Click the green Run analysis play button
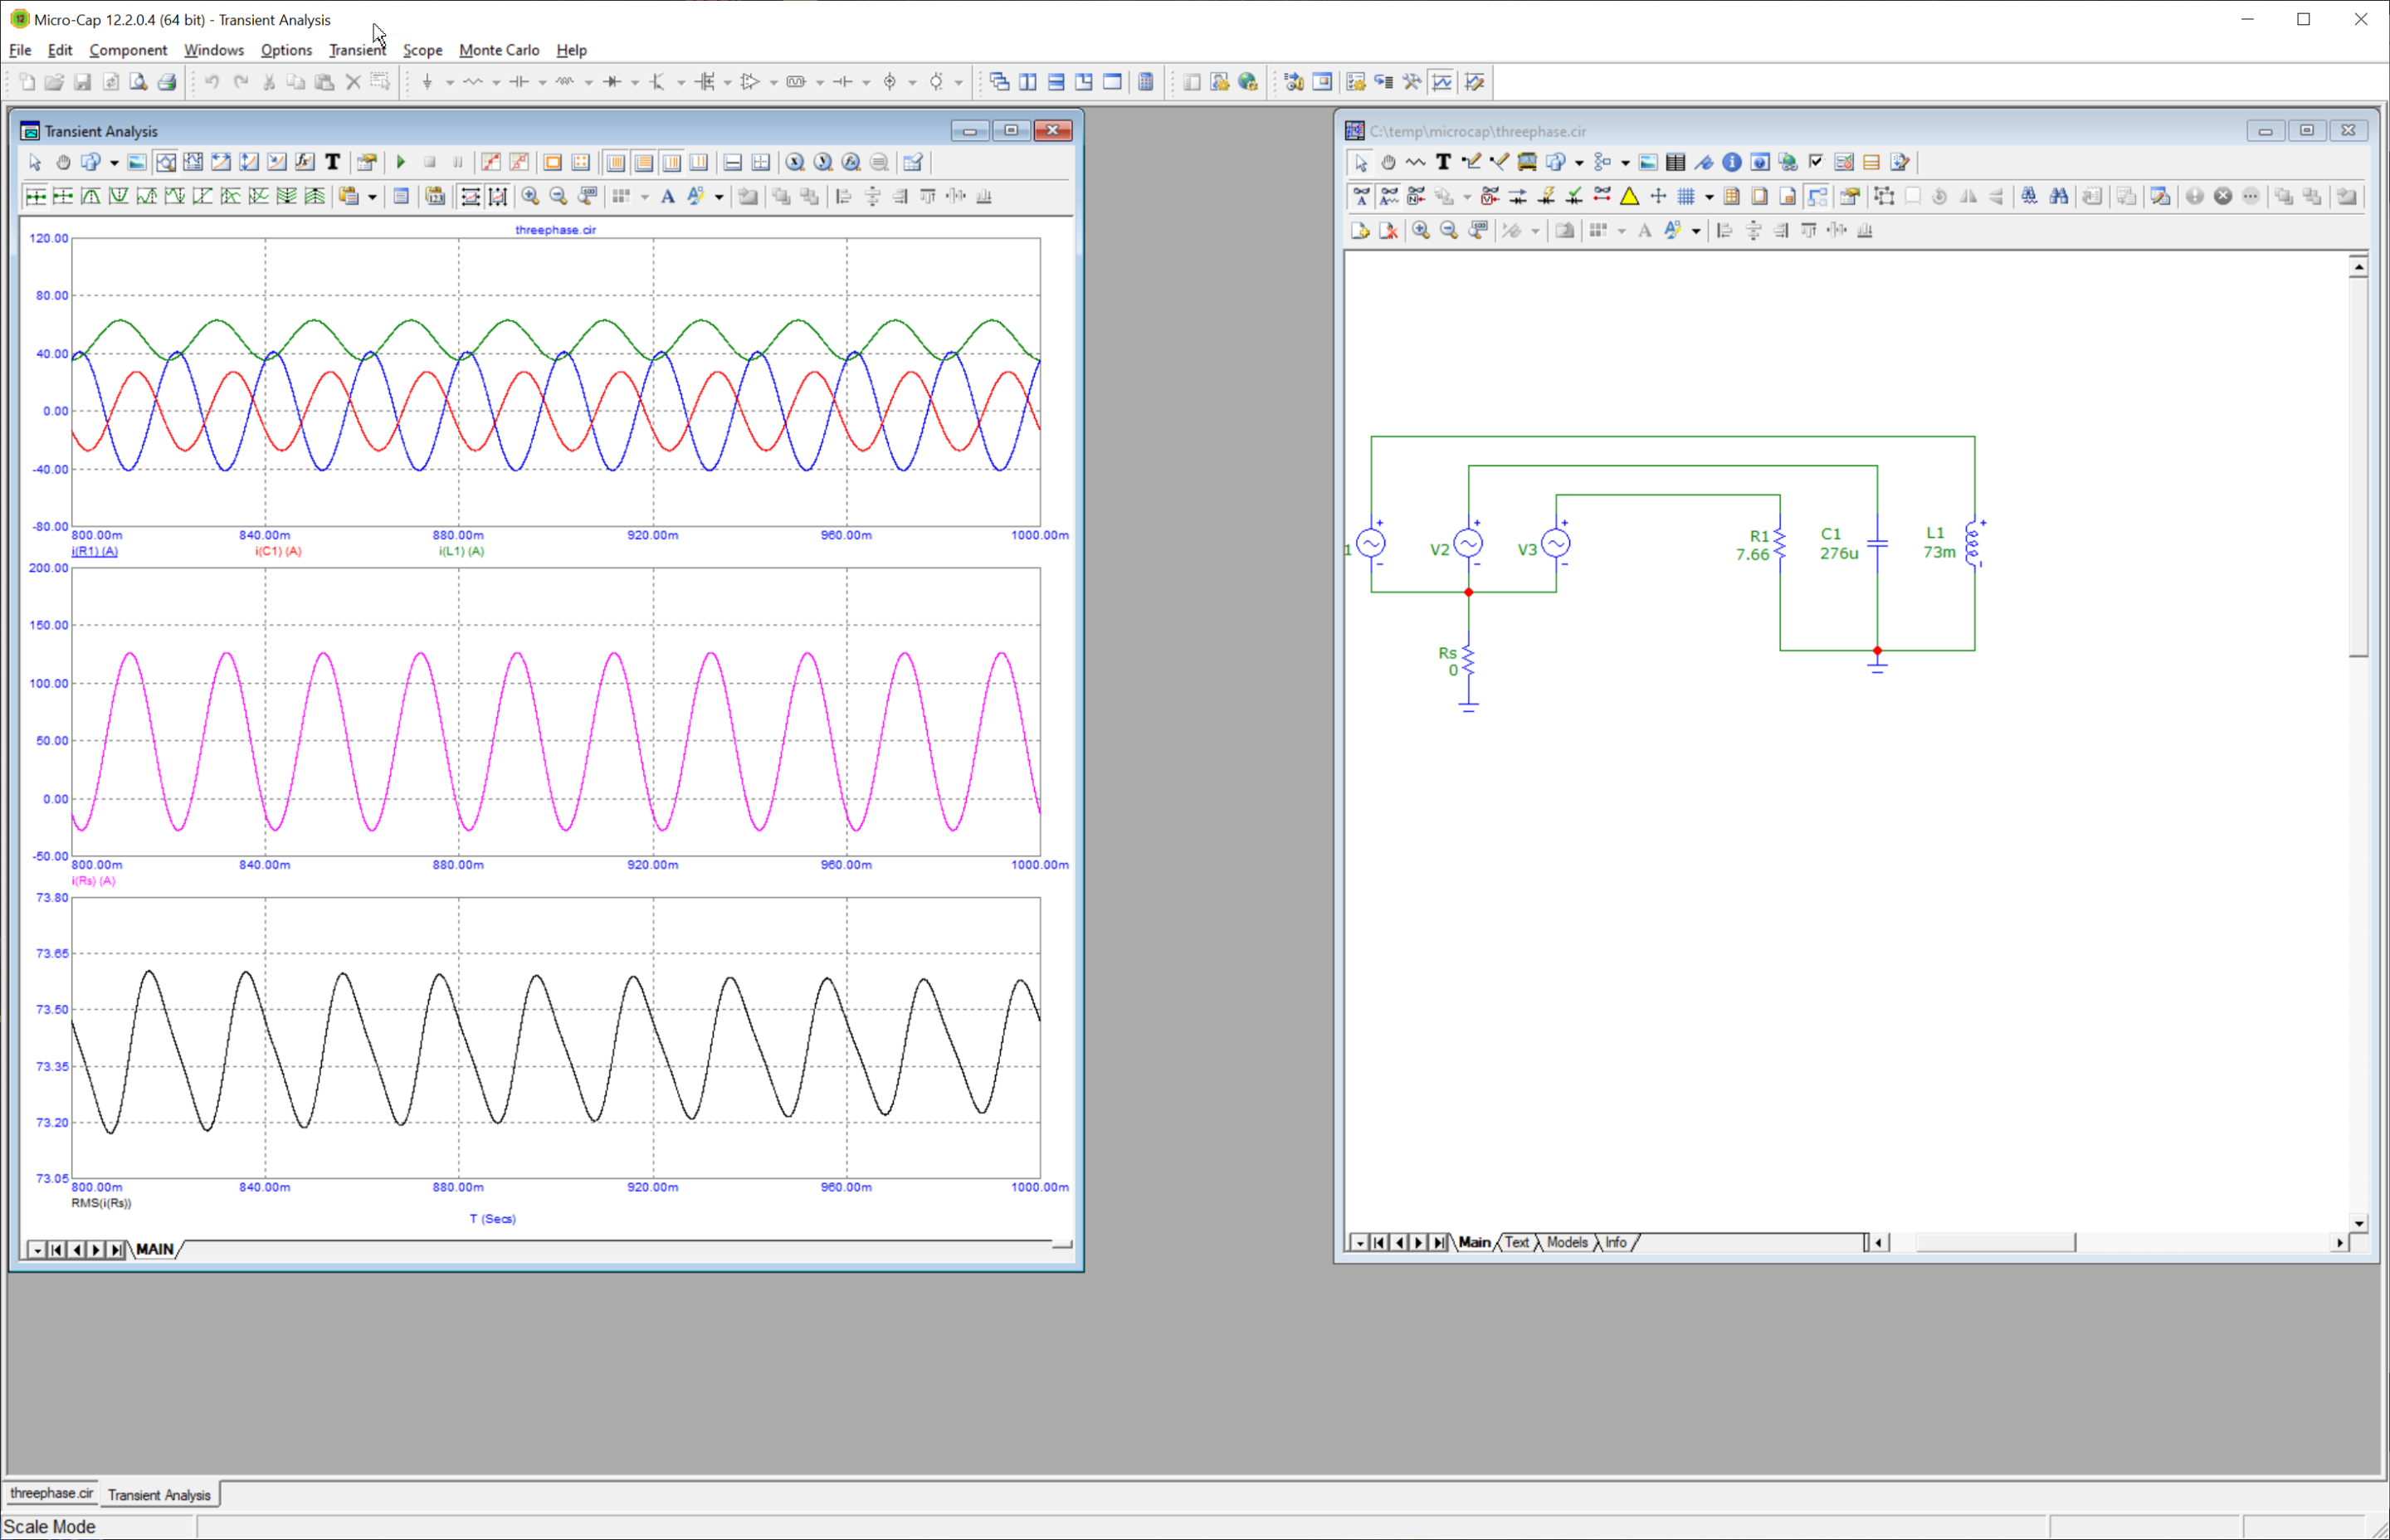 point(401,162)
